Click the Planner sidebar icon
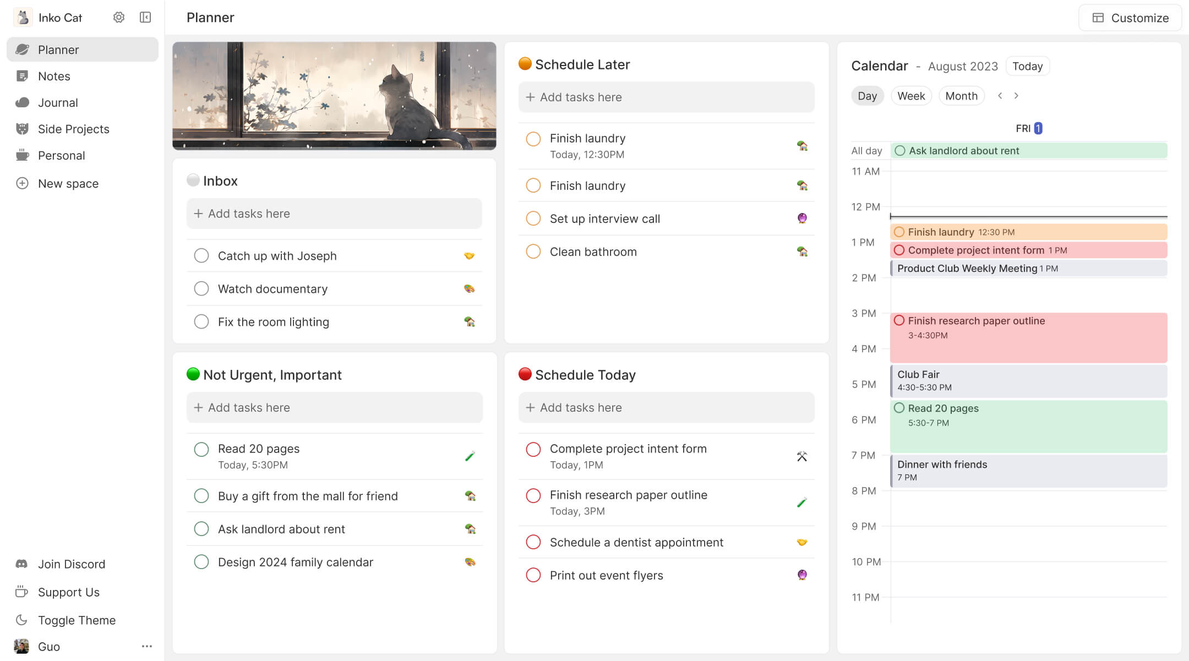 [x=22, y=49]
